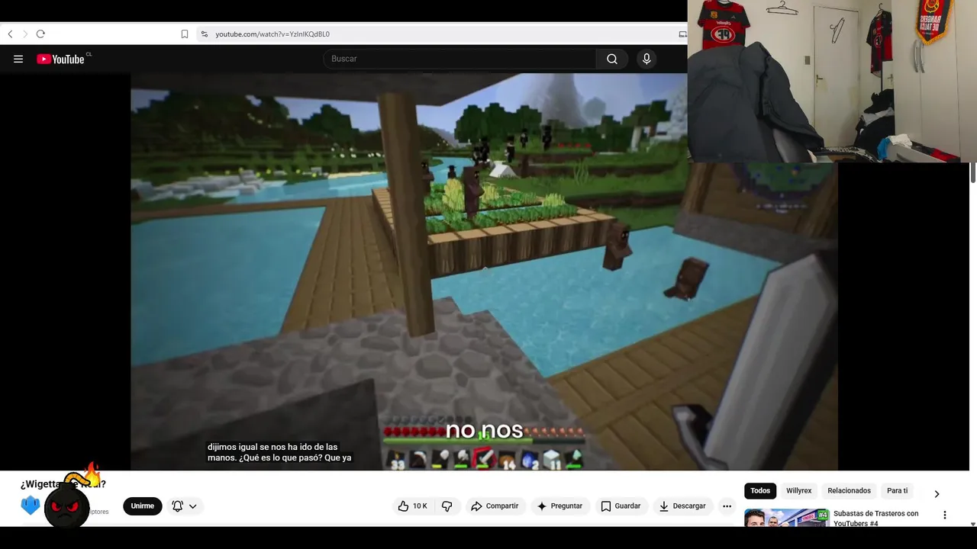Open the YouTube hamburger guide menu
This screenshot has width=977, height=549.
coord(18,59)
